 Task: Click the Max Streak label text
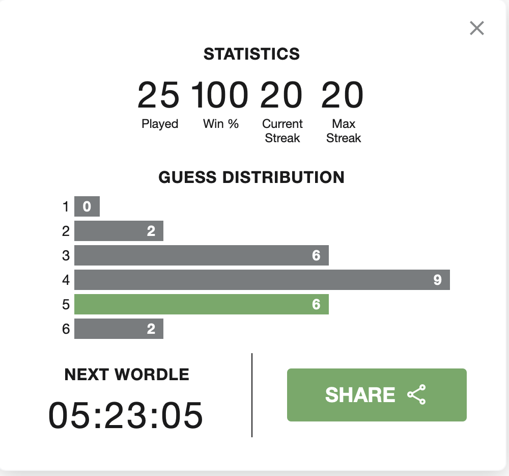(x=344, y=131)
